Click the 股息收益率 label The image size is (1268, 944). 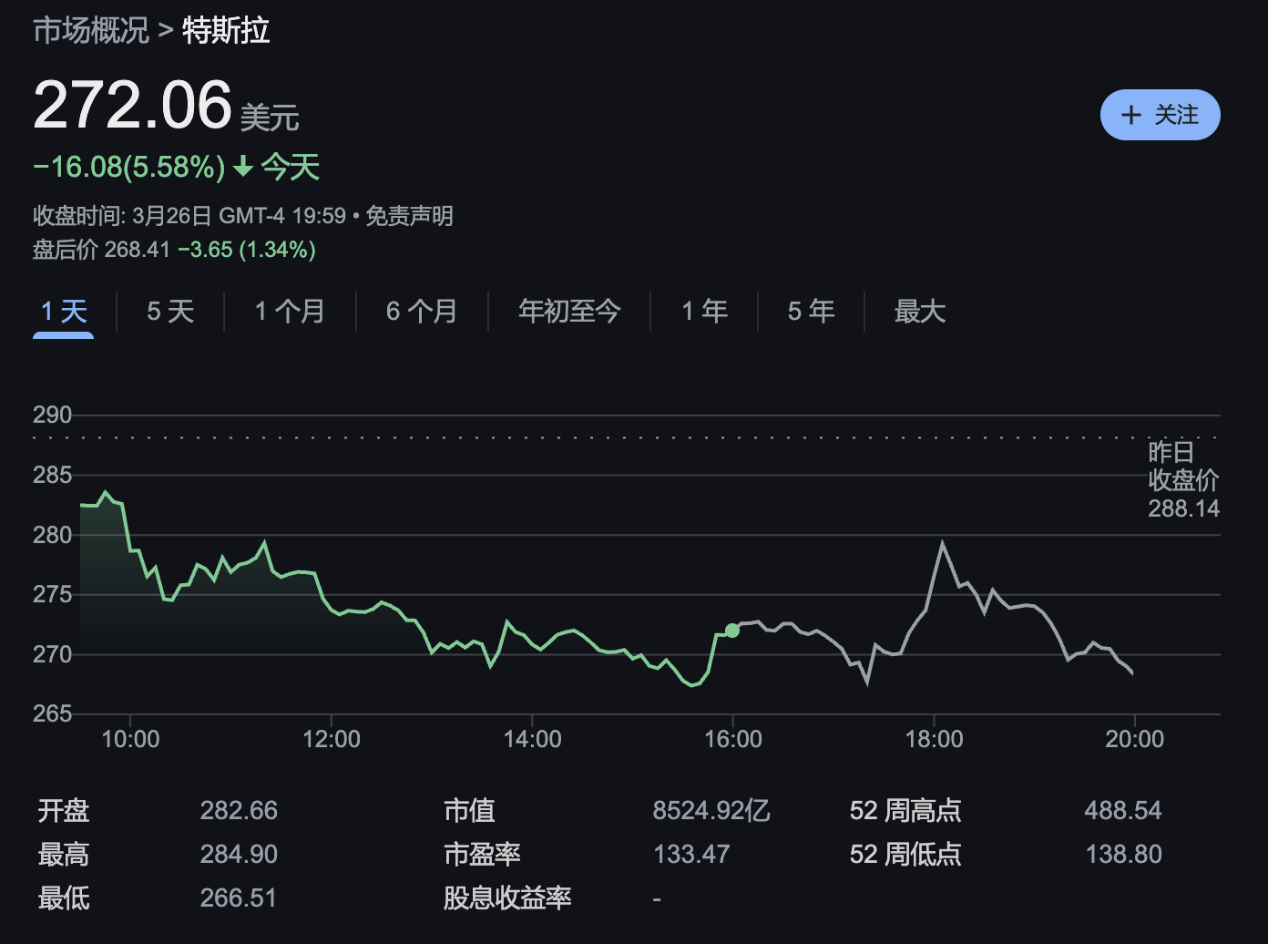(x=507, y=898)
